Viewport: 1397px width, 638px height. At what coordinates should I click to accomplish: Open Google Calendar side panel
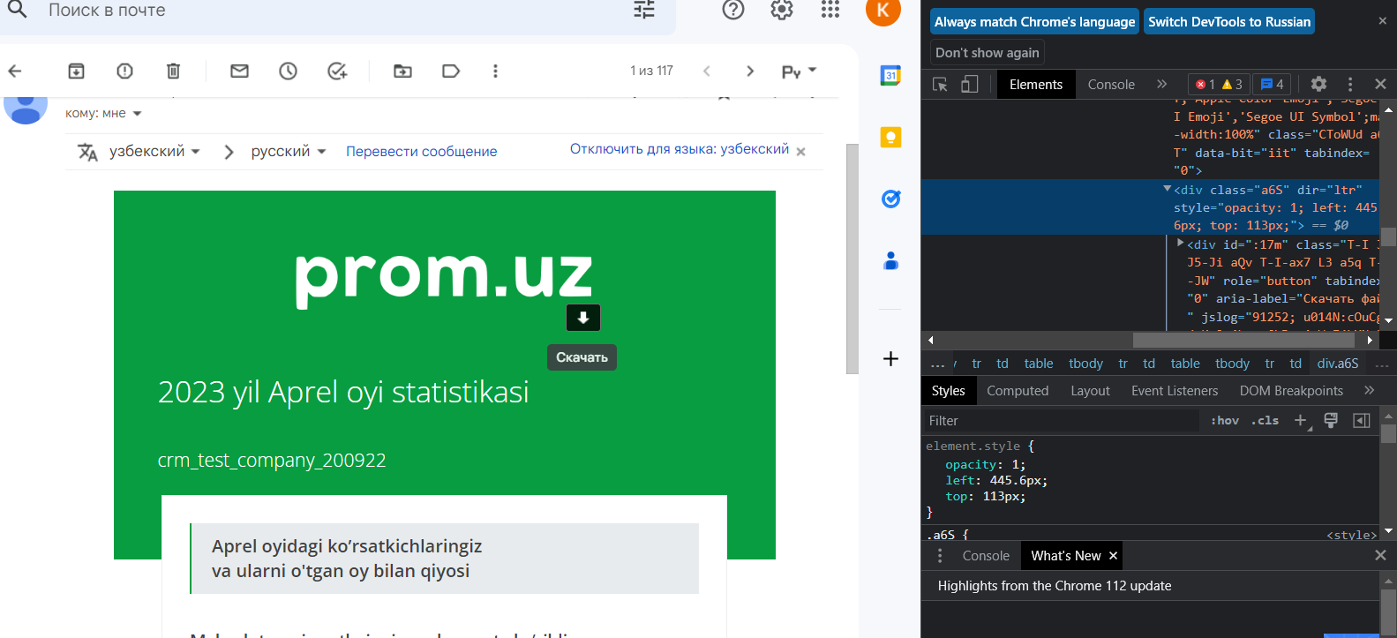(x=891, y=75)
